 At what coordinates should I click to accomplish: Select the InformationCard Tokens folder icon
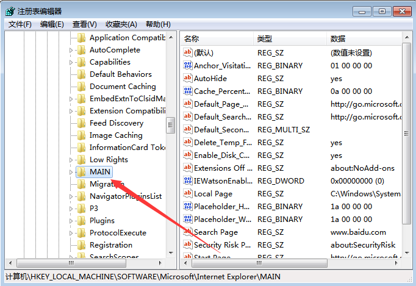click(x=82, y=148)
